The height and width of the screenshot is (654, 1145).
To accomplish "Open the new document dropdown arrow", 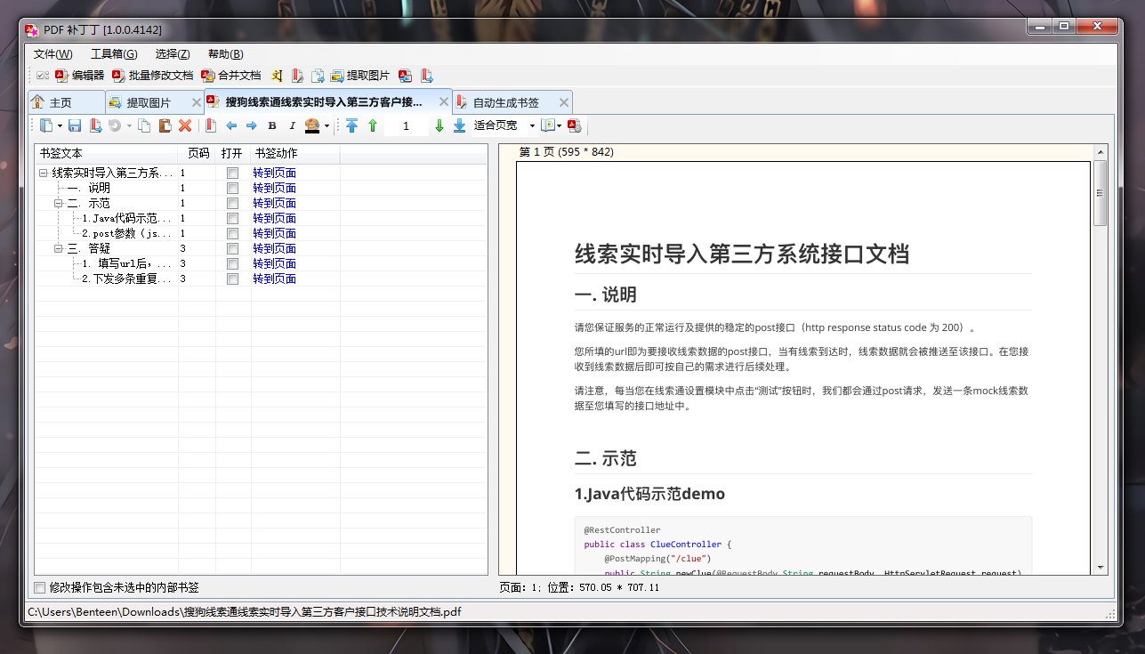I will (60, 126).
